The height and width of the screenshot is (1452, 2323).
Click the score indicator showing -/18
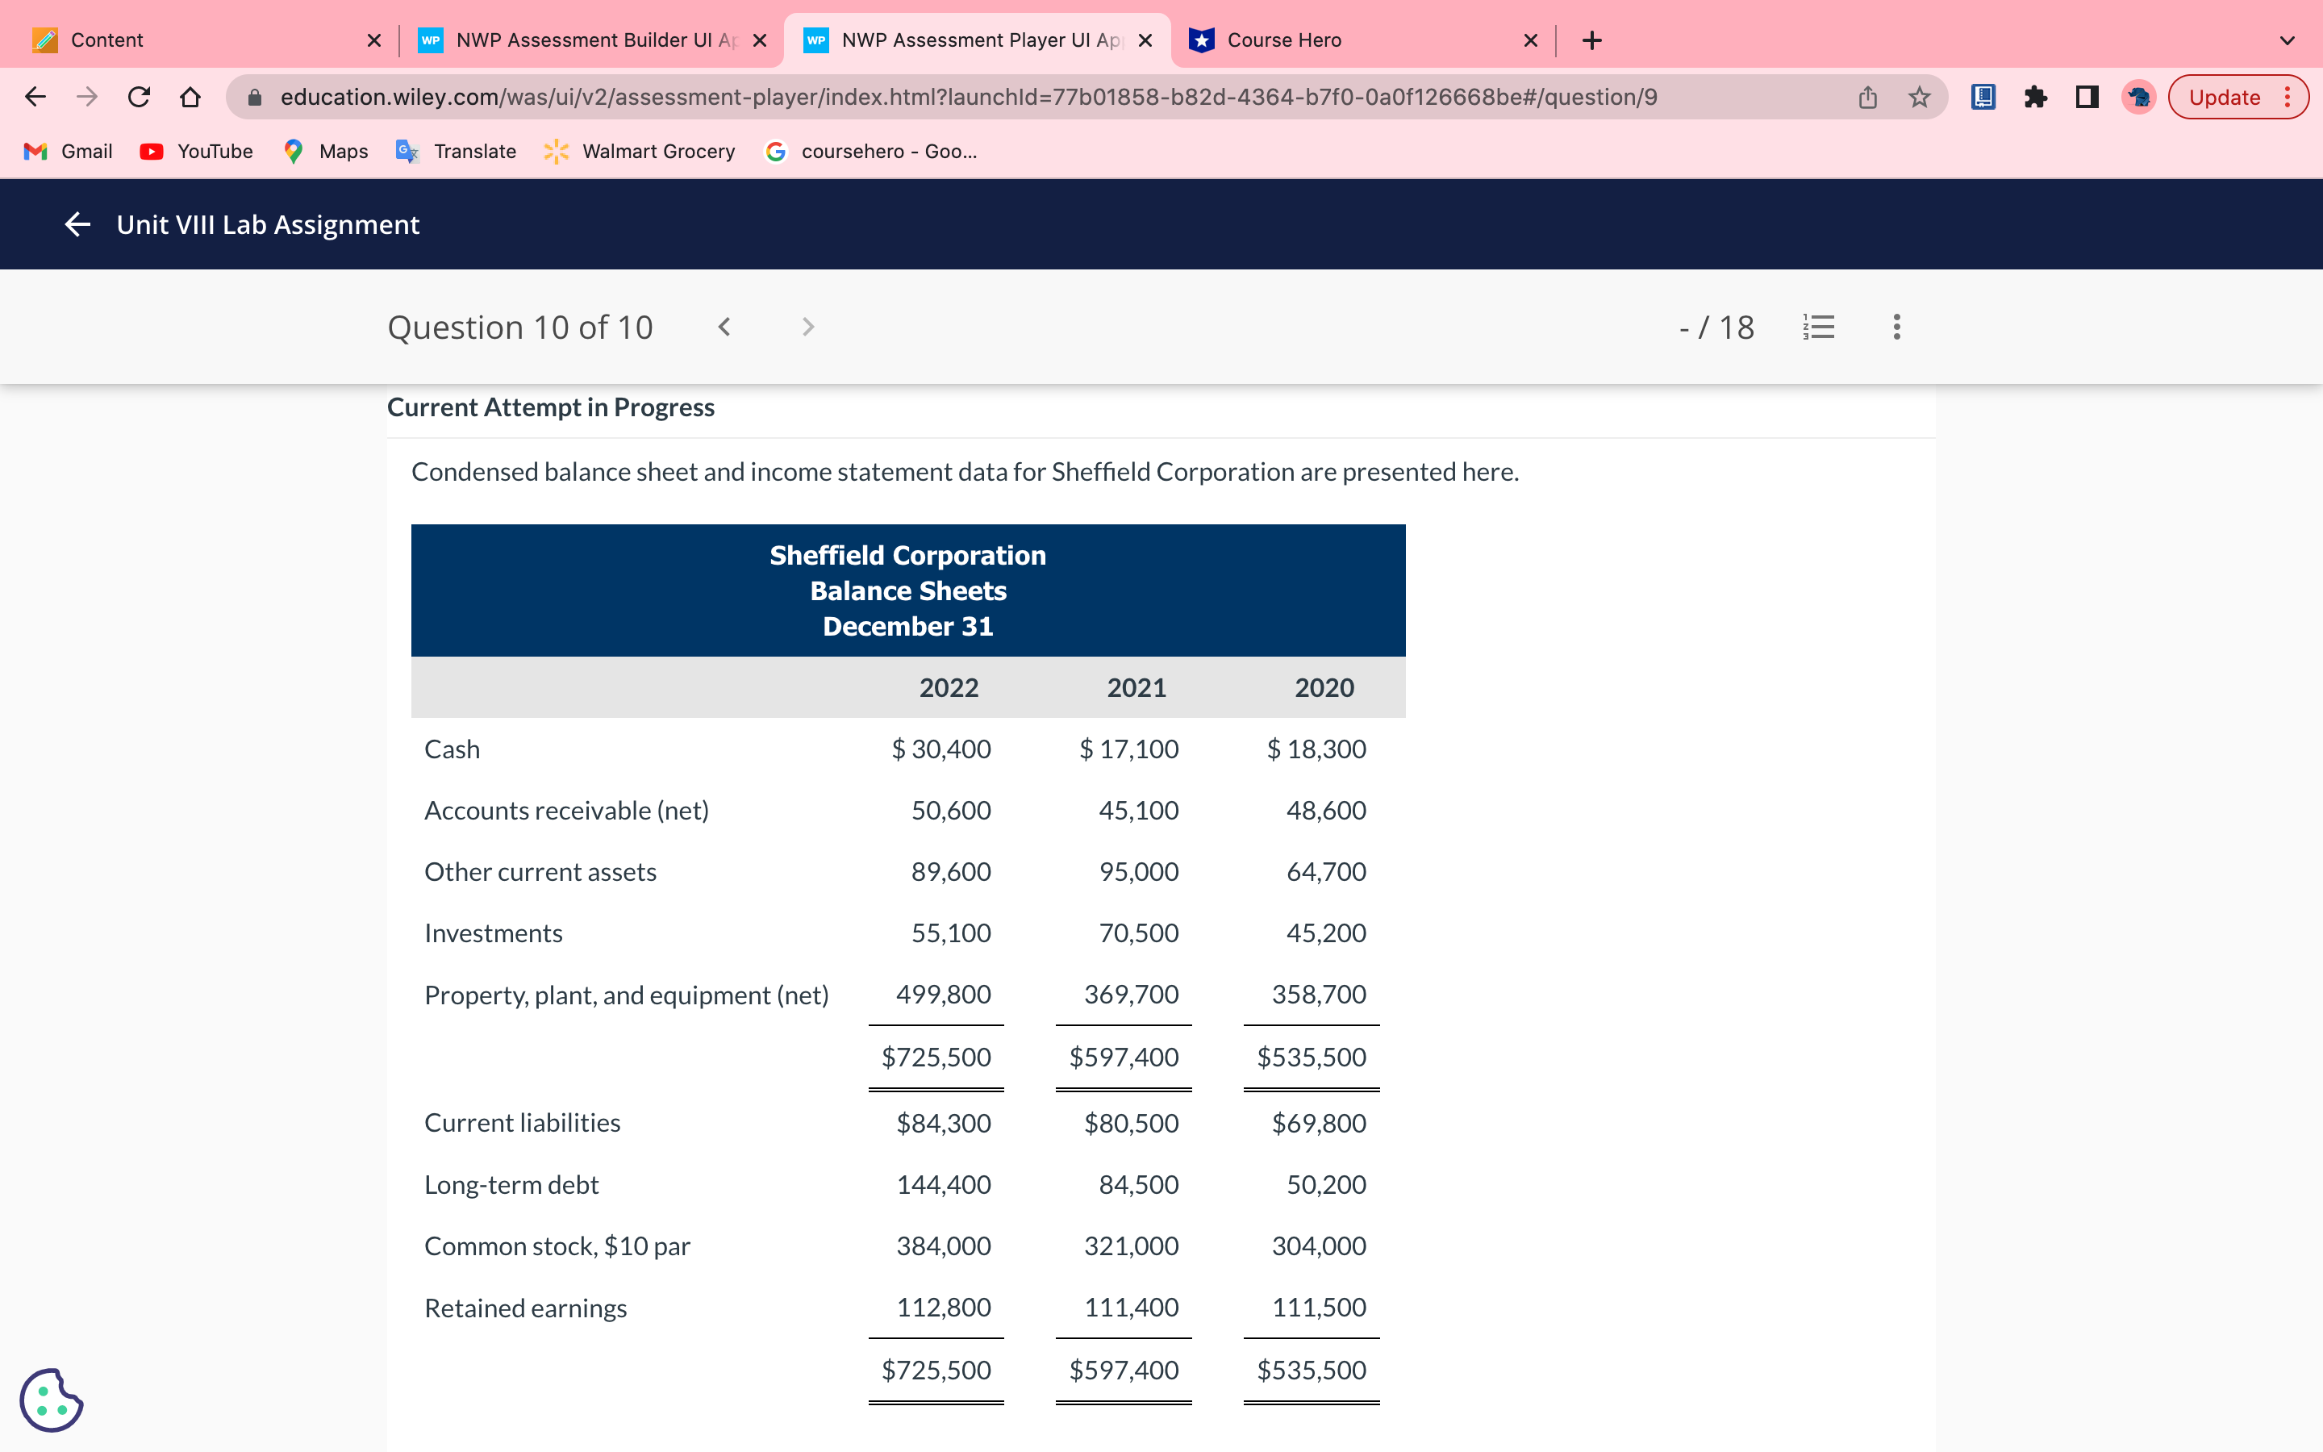point(1717,327)
